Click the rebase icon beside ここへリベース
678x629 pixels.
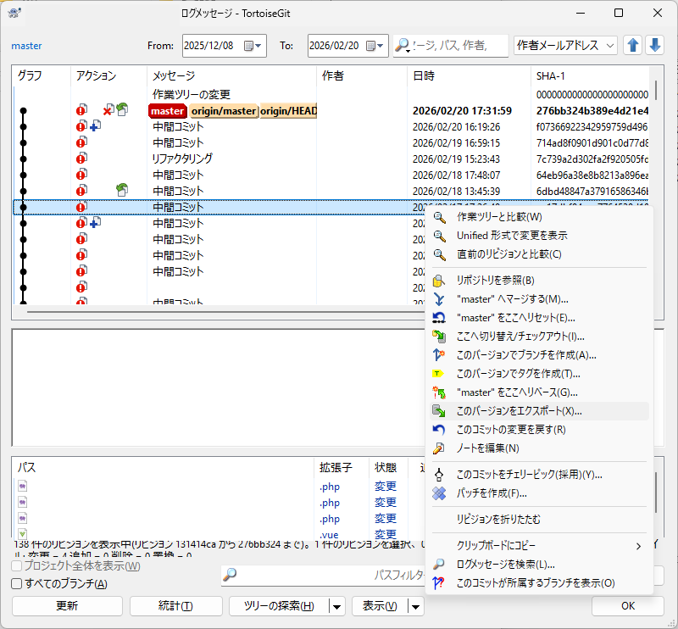[x=439, y=392]
